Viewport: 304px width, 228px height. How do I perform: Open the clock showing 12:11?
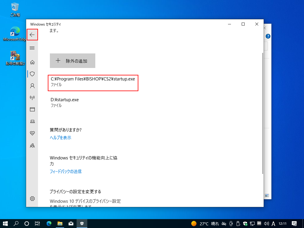tap(283, 224)
